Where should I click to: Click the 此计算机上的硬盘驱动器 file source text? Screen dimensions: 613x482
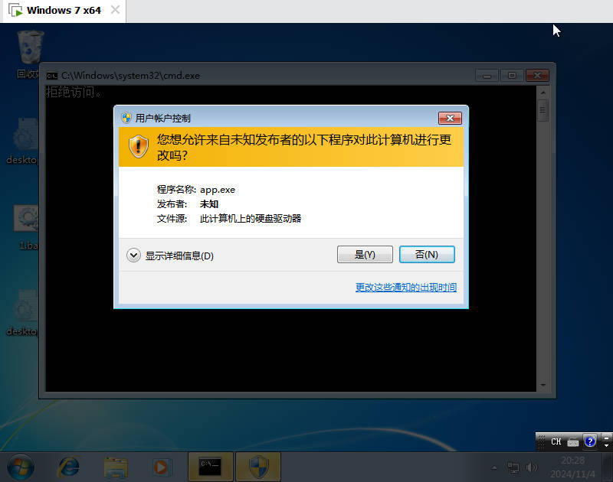coord(251,219)
